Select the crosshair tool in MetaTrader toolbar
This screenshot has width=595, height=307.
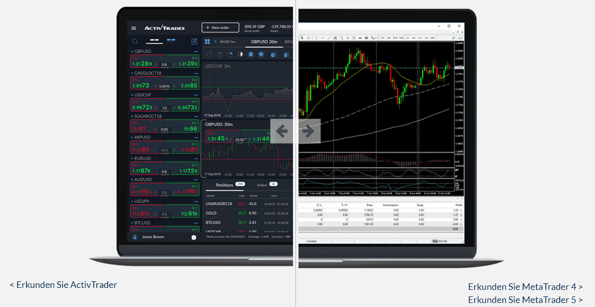pyautogui.click(x=309, y=38)
